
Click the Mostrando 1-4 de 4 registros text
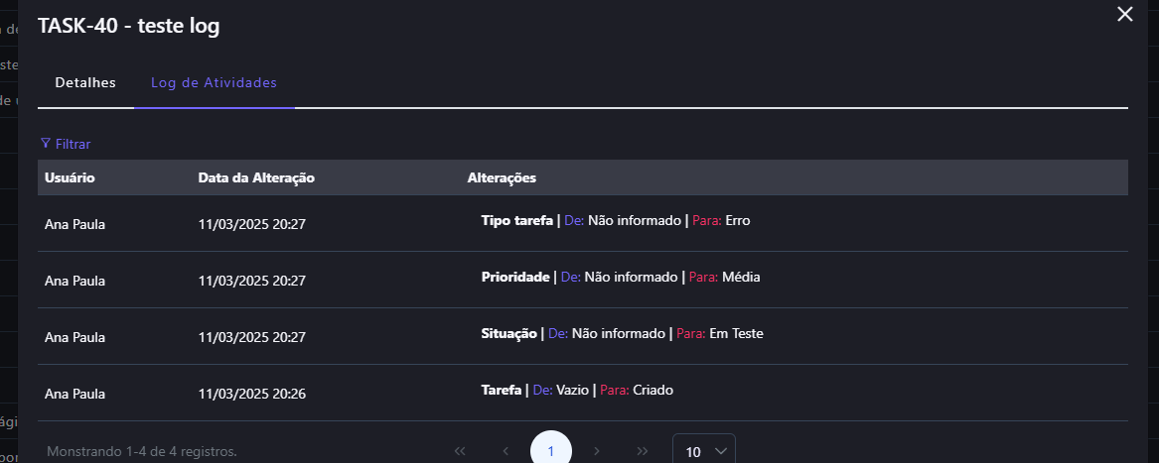pyautogui.click(x=142, y=452)
